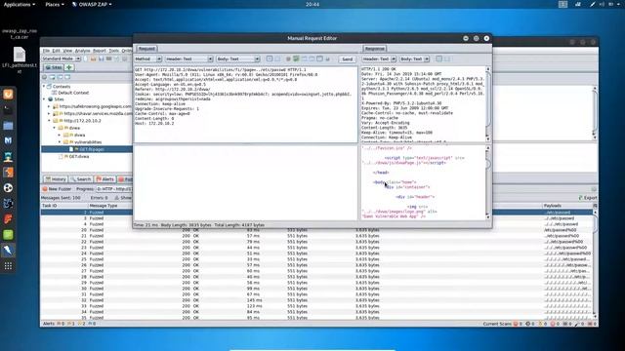Click the OWASP ZAP lightning dock icon
This screenshot has width=625, height=351.
8,251
